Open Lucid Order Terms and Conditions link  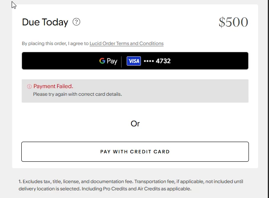coord(127,43)
